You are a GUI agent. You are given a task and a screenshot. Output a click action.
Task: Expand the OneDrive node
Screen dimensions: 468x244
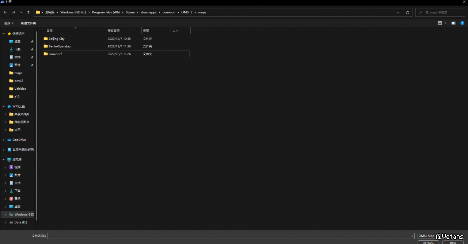(x=4, y=140)
